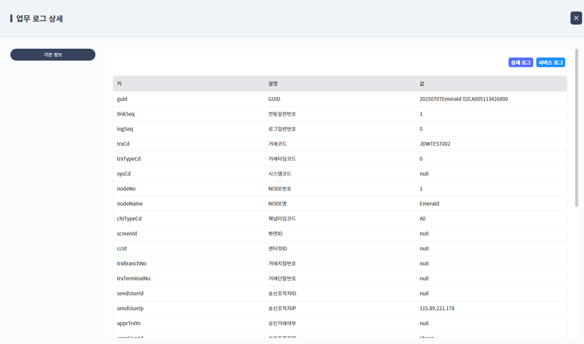
Task: Click the linkSeq key cell
Action: [x=126, y=114]
